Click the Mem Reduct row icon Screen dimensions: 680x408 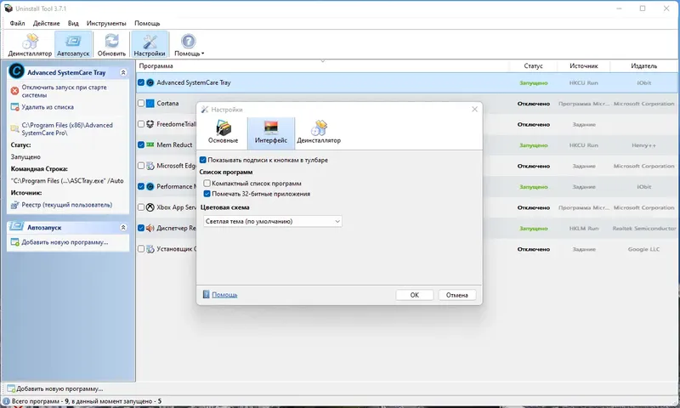click(150, 144)
